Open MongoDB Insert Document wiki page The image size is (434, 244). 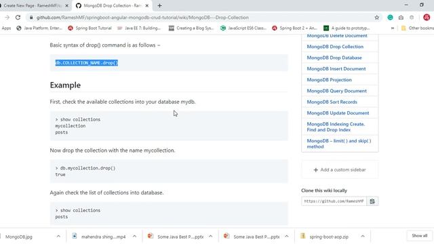(336, 68)
